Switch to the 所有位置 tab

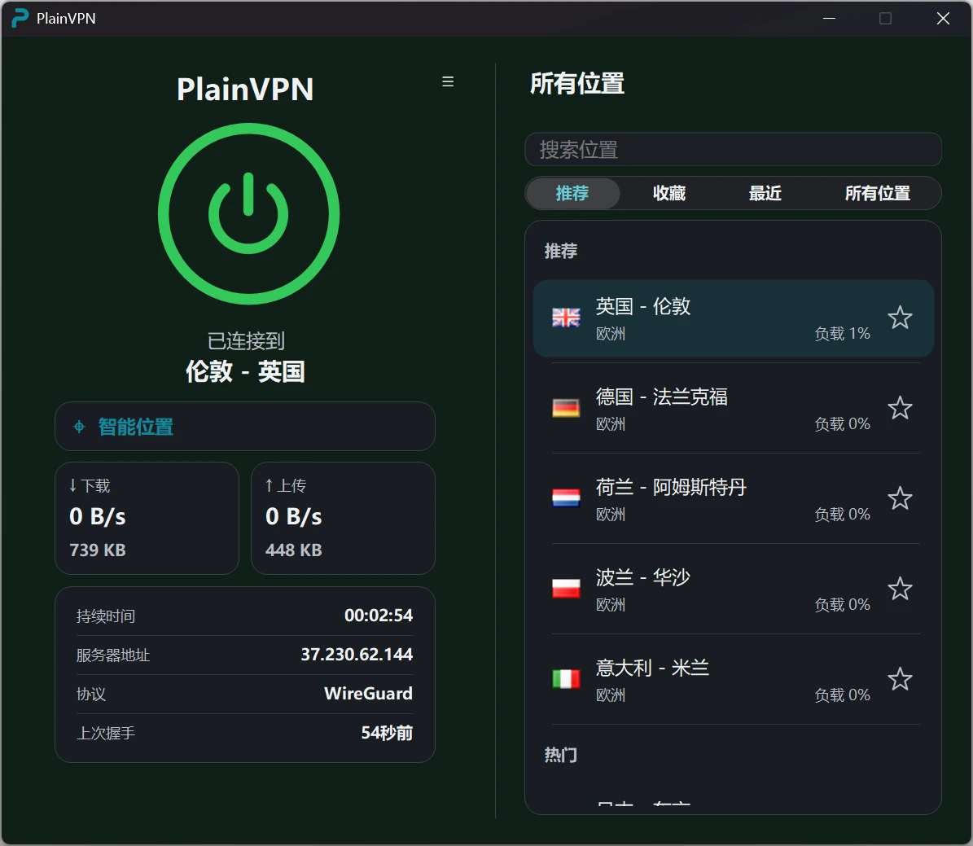[x=877, y=193]
